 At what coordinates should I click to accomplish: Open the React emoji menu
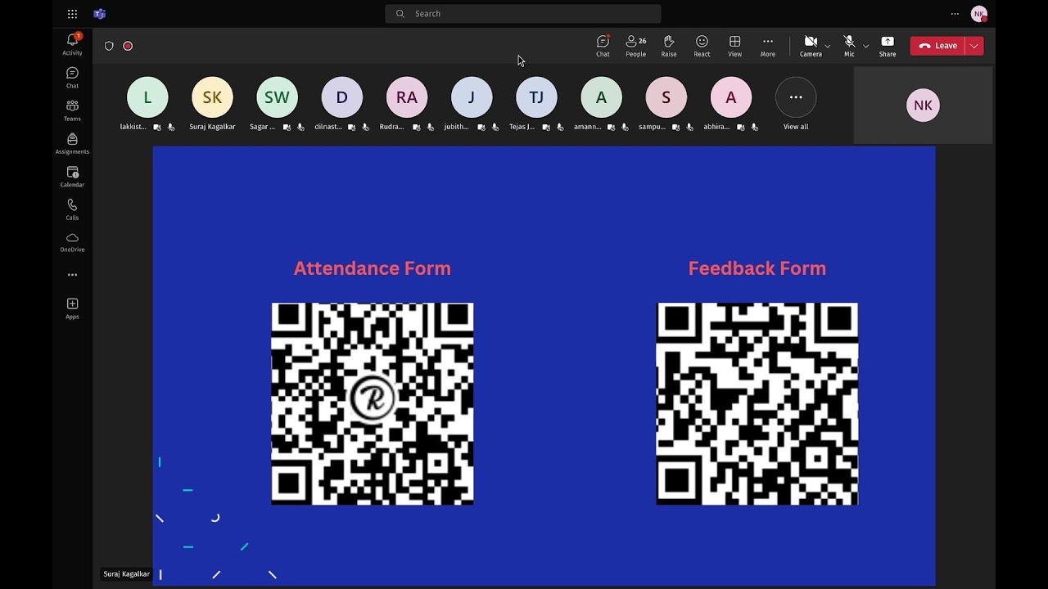coord(702,46)
